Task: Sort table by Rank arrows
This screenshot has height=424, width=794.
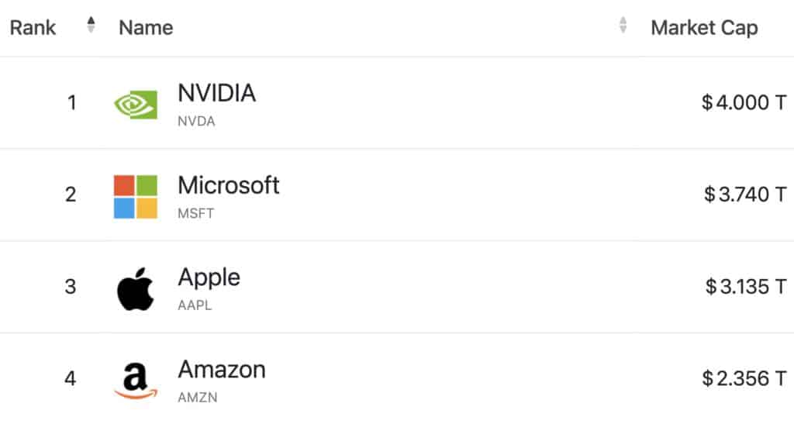Action: [x=91, y=25]
